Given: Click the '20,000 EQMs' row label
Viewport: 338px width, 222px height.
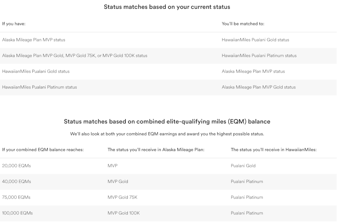Looking at the screenshot, I should click(17, 166).
